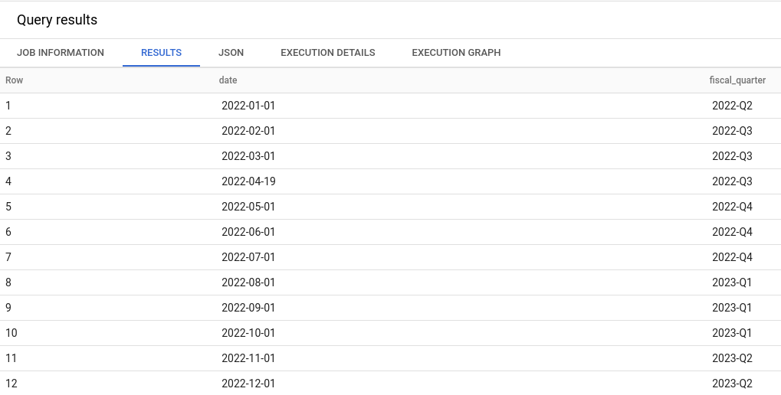Select the date cell 2022-04-19
Screen dimensions: 781x395
248,181
